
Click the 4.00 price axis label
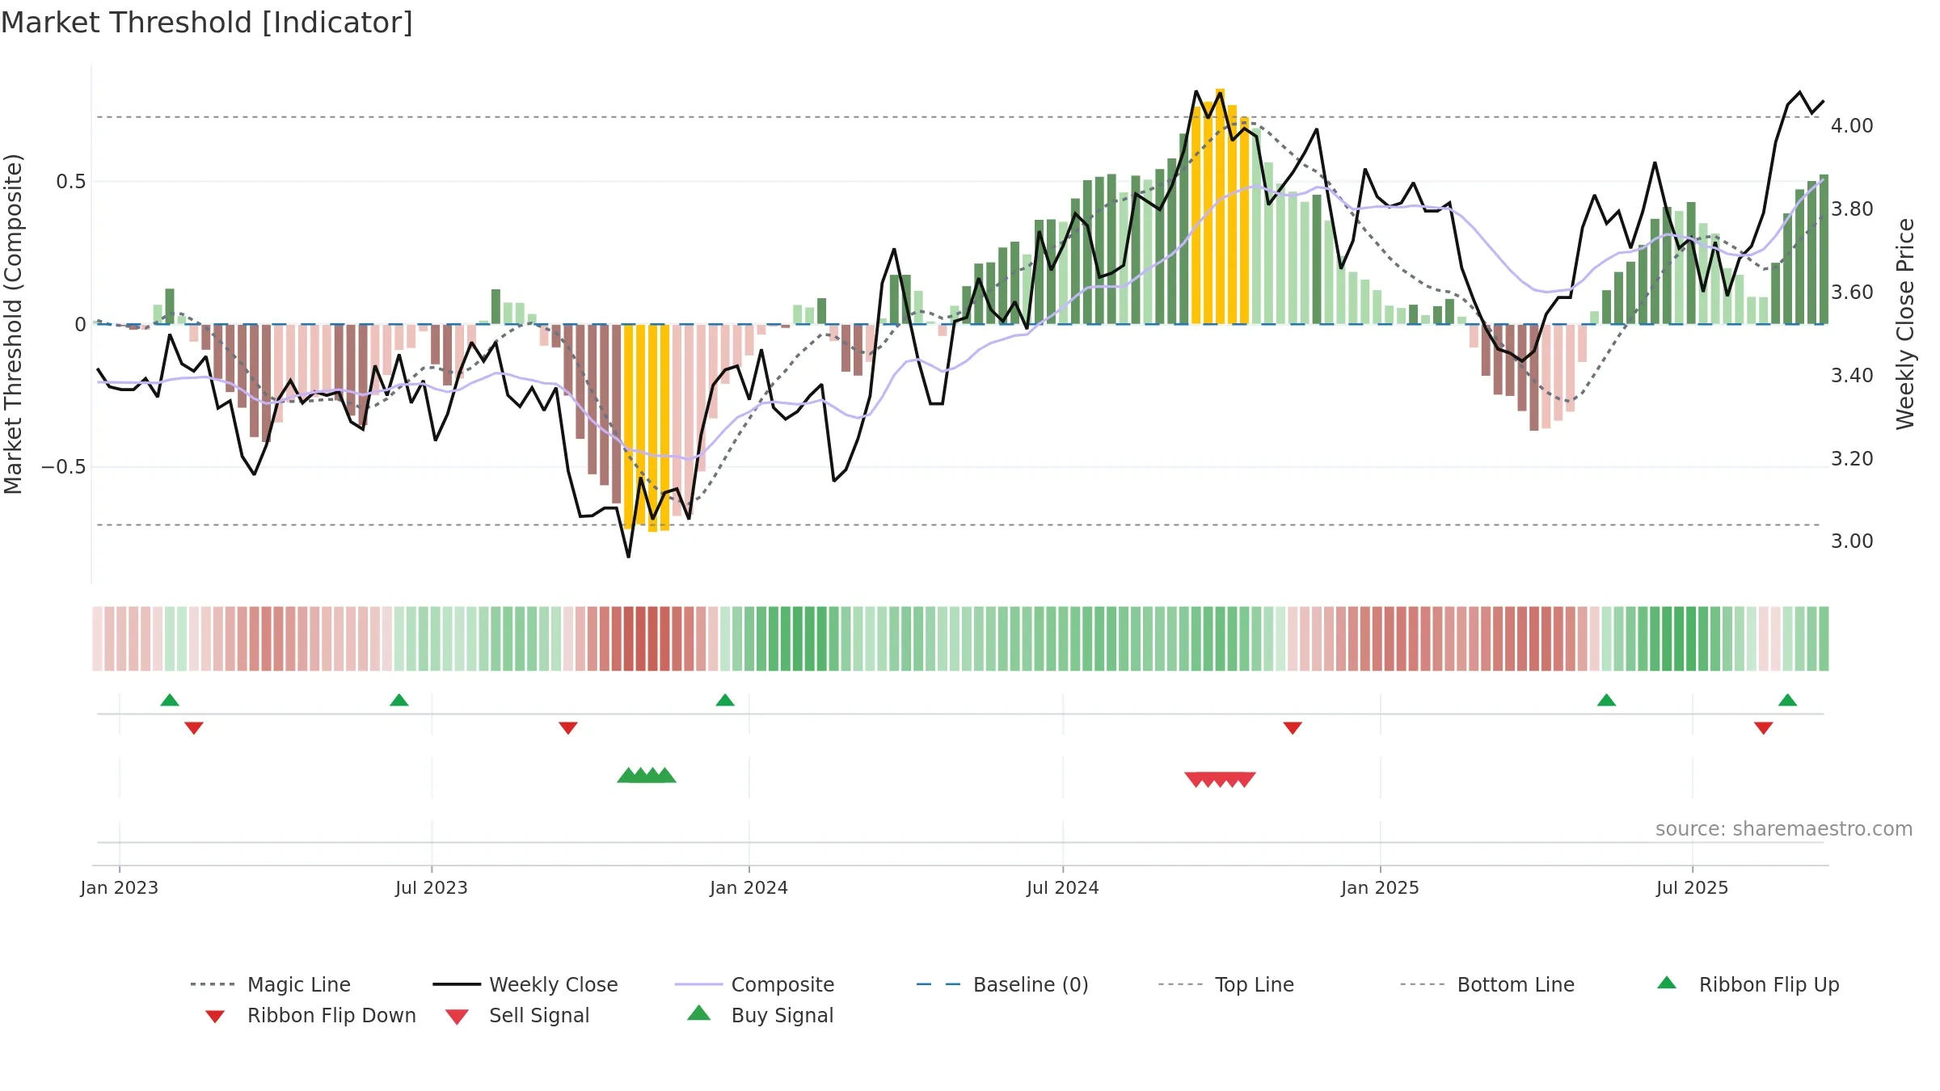(1852, 126)
